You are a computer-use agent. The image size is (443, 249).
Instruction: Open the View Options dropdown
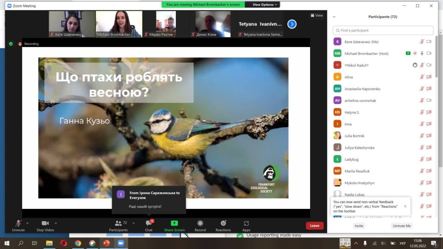(265, 4)
